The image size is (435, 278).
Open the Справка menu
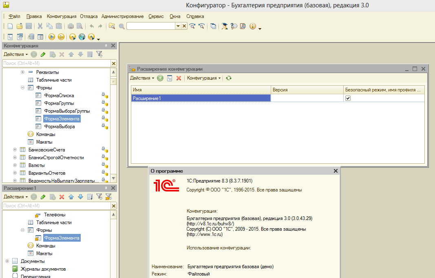click(195, 16)
